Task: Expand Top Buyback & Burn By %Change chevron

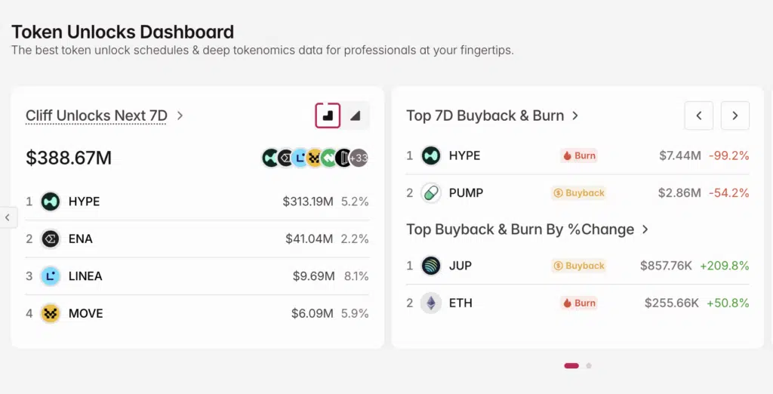Action: [x=645, y=229]
